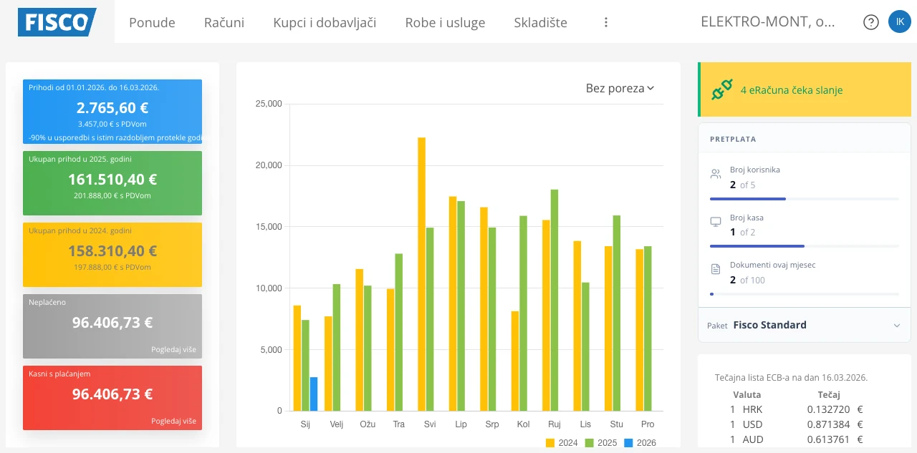The width and height of the screenshot is (917, 453).
Task: Toggle the 2024 series in chart legend
Action: click(563, 443)
